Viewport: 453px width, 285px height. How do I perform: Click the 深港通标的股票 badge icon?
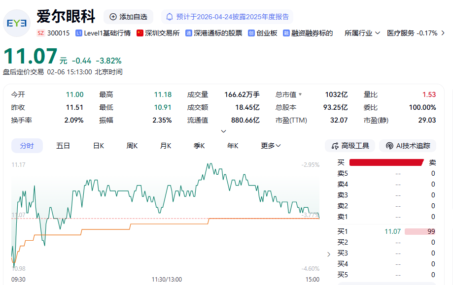coord(189,33)
